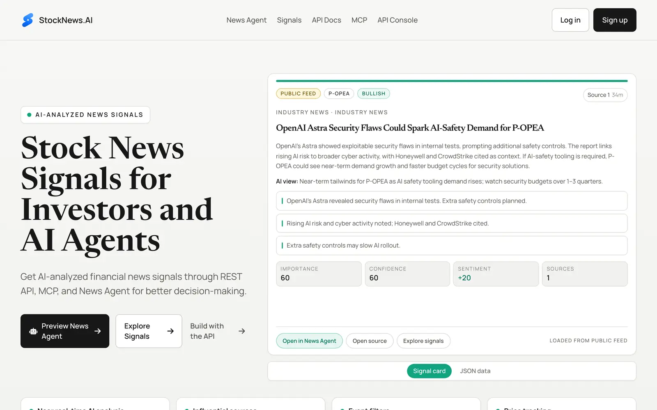Open the Signals nav item

289,20
